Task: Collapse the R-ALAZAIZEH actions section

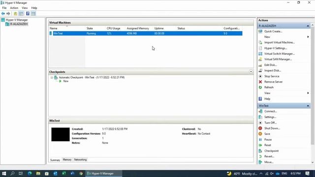Action: [x=308, y=26]
